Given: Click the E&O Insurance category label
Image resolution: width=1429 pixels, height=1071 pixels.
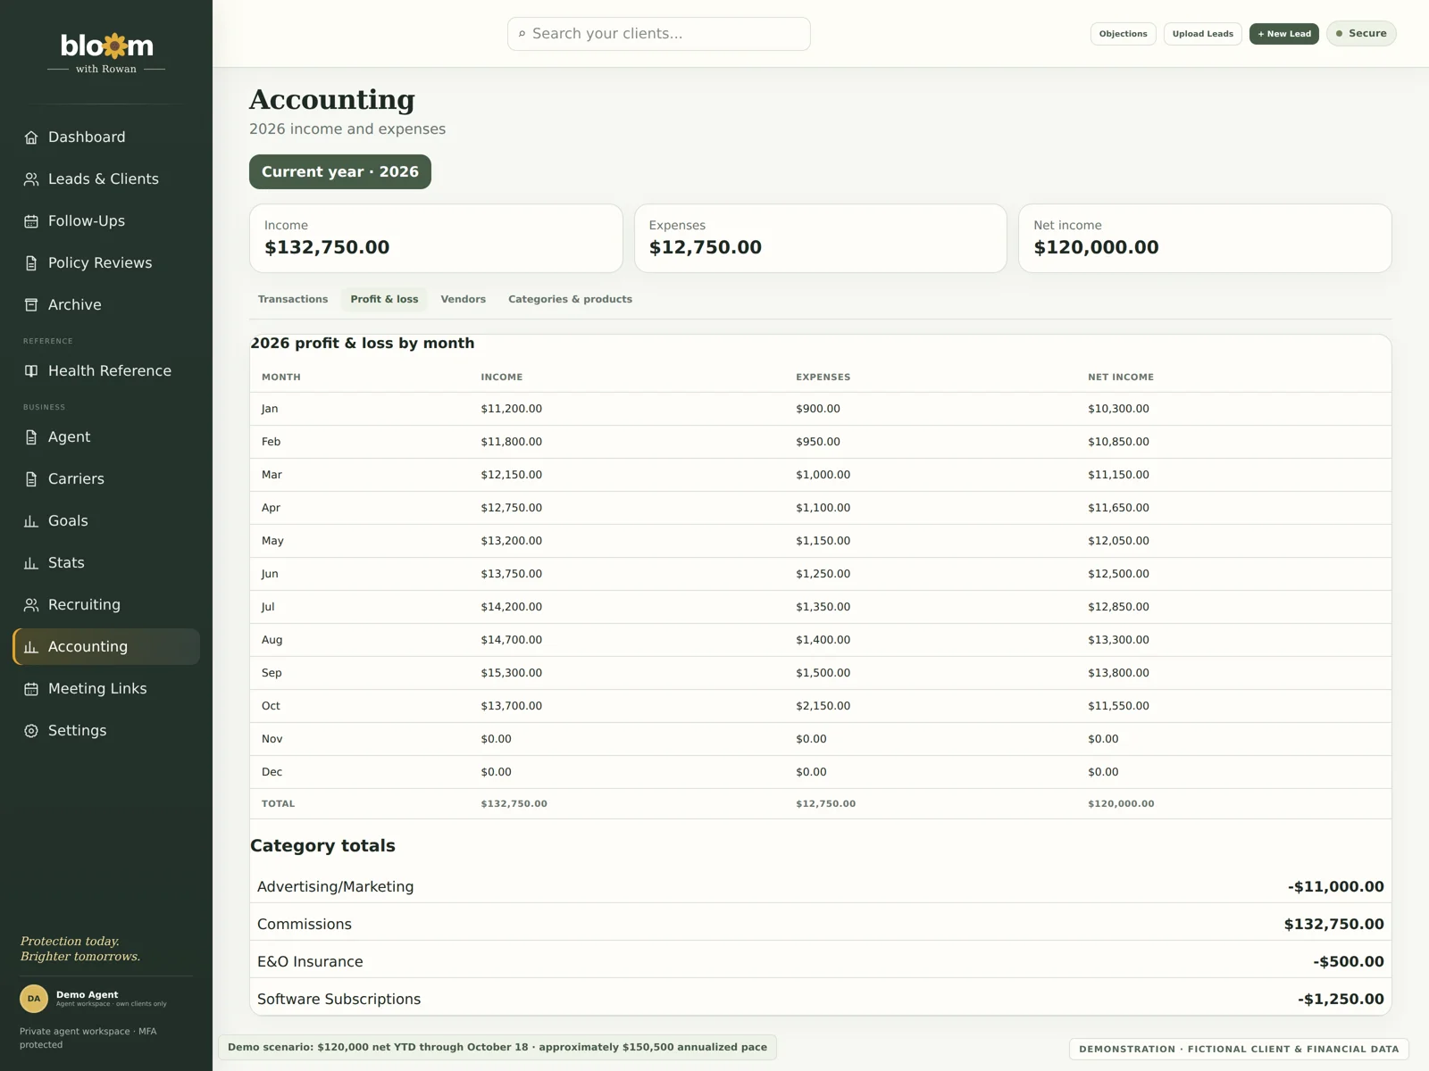Looking at the screenshot, I should [310, 962].
